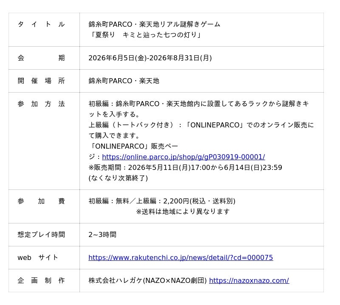Click the text (なくなり次第終了)
340x305 pixels.
pos(118,178)
